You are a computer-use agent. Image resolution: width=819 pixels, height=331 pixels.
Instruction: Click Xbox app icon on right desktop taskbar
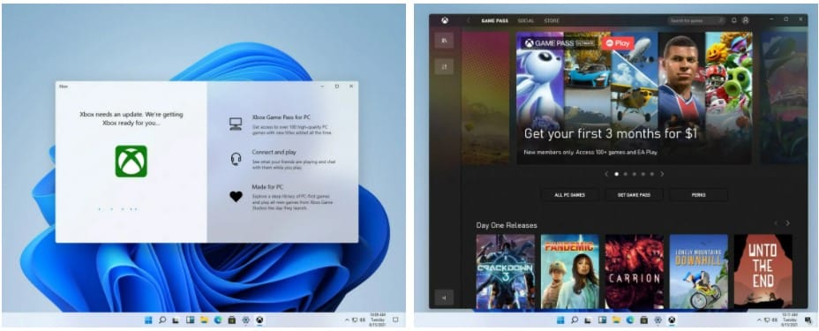672,320
